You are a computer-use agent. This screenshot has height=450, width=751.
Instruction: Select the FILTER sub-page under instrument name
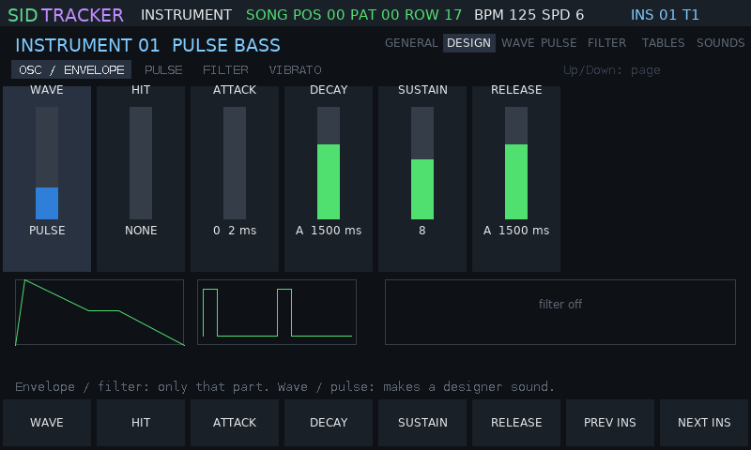(x=225, y=69)
